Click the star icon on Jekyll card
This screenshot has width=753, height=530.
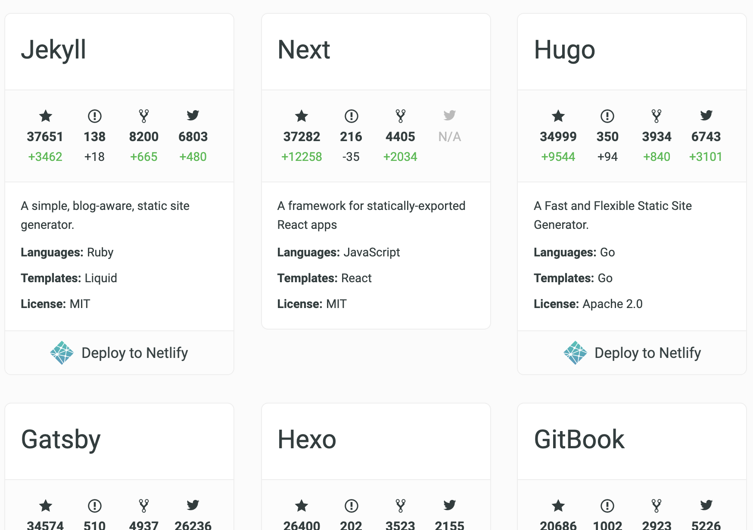tap(45, 116)
